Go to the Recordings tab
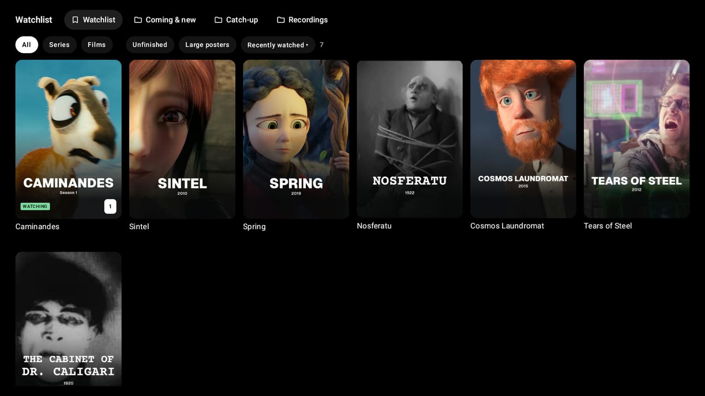 (x=302, y=20)
